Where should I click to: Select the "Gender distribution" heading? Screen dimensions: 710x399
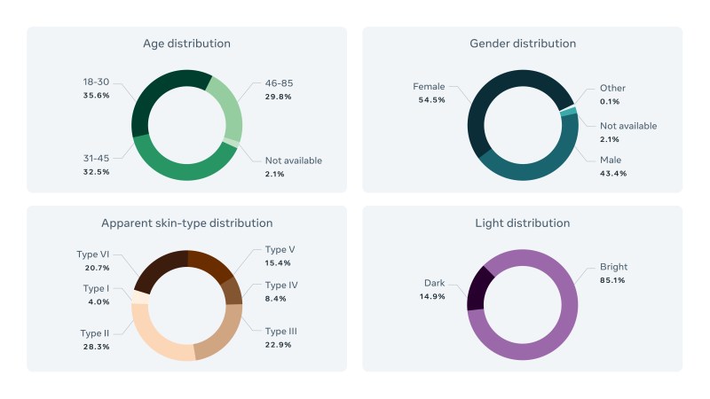pos(522,43)
